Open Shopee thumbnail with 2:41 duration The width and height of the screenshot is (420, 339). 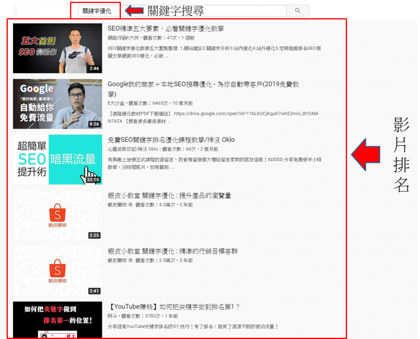[57, 271]
